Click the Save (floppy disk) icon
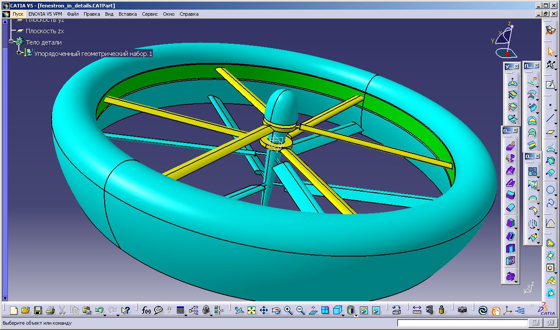Image resolution: width=560 pixels, height=330 pixels. coord(38,310)
